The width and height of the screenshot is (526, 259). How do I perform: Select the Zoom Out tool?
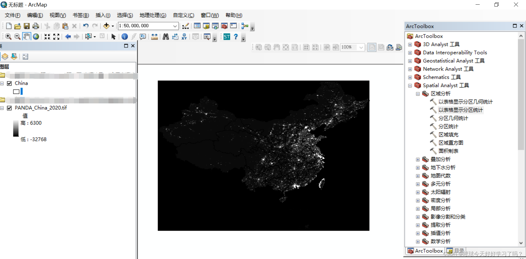point(17,37)
